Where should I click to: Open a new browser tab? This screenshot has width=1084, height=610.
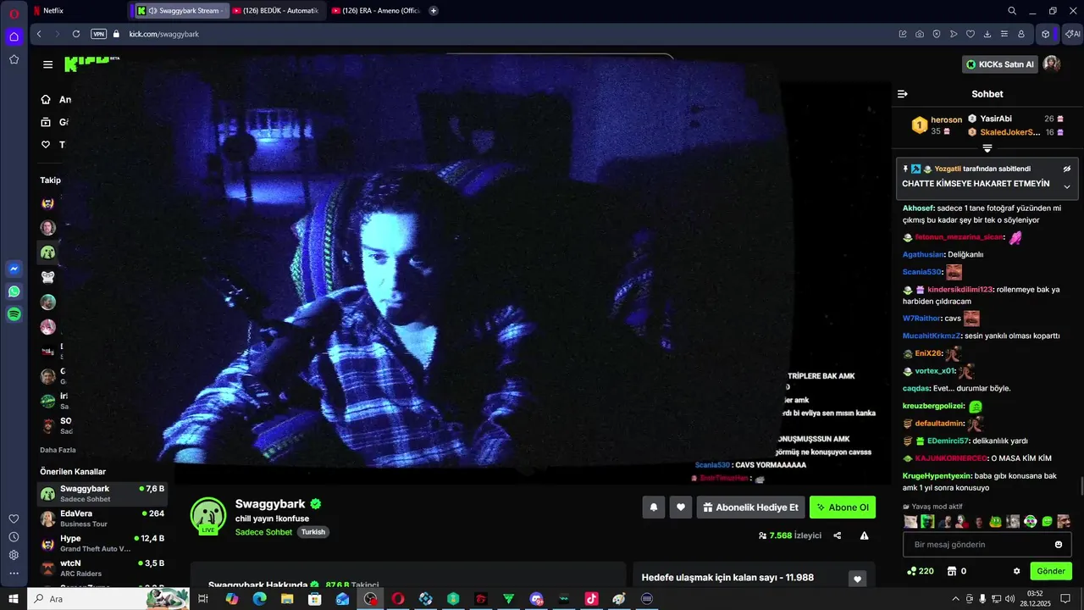[x=434, y=11]
